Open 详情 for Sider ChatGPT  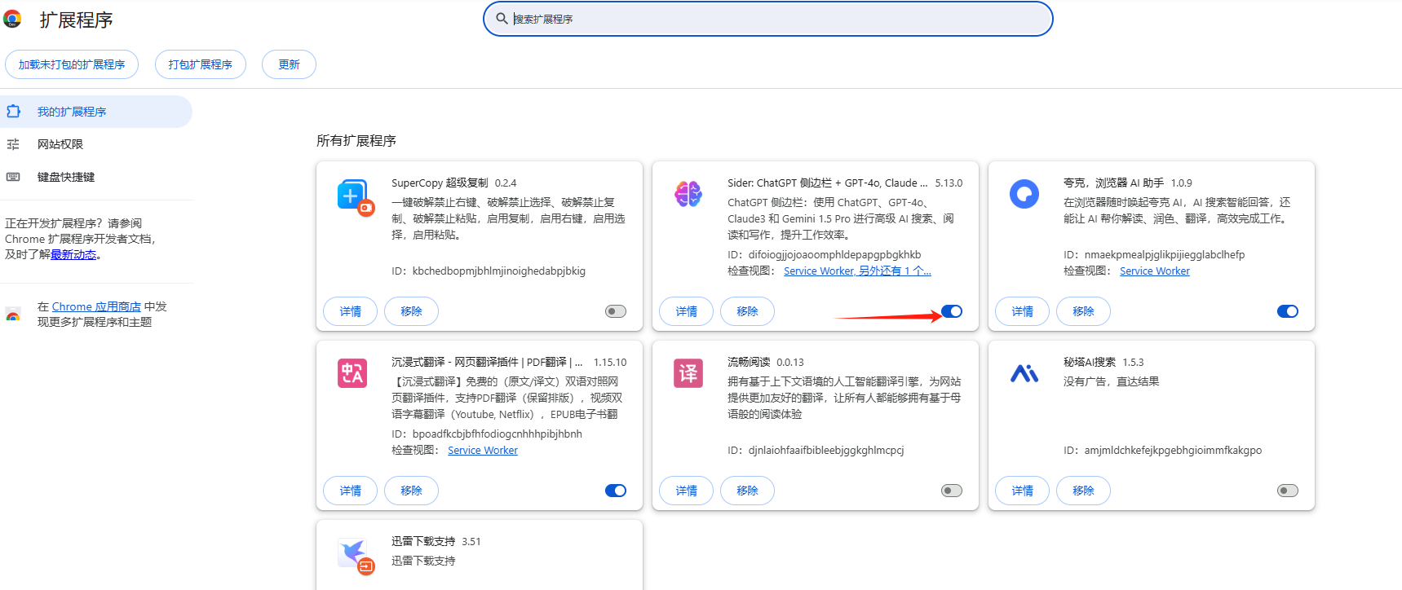[x=687, y=311]
